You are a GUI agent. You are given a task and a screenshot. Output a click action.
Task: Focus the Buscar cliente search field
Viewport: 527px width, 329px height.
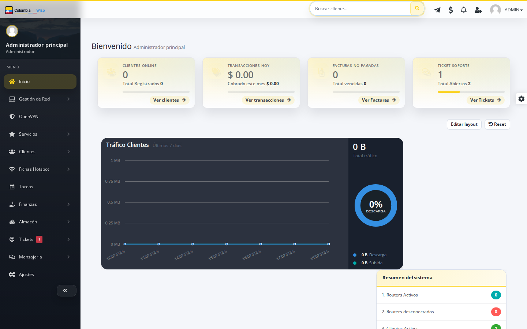360,9
